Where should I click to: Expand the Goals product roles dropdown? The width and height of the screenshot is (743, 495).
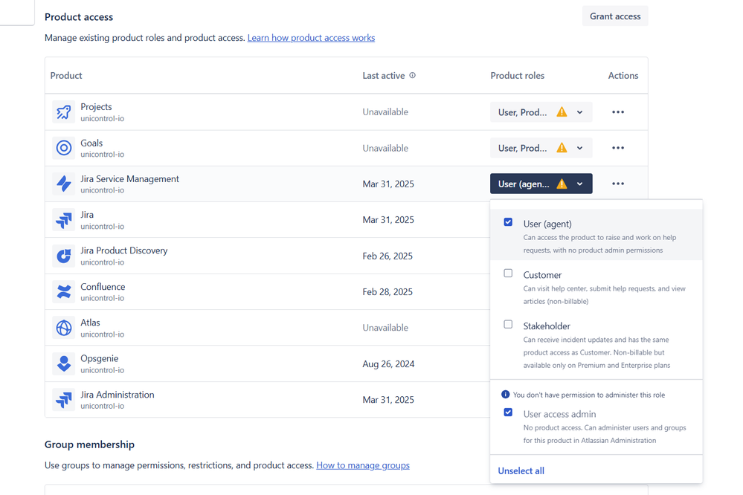click(x=541, y=148)
